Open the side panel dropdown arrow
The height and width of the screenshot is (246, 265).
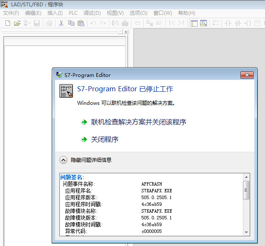pos(120,32)
